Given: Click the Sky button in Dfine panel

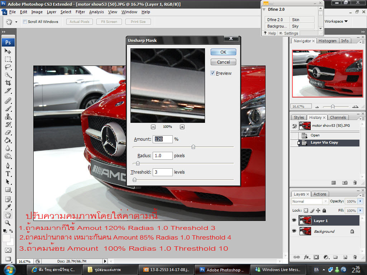Looking at the screenshot, I should pos(302,26).
